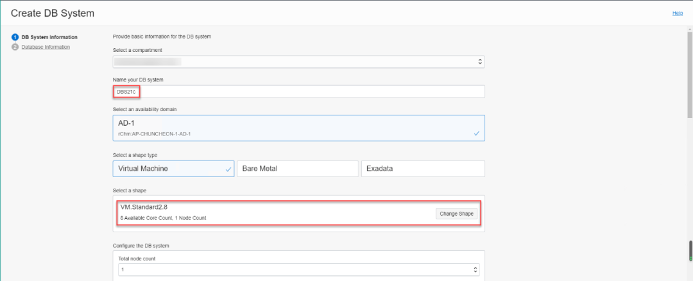The height and width of the screenshot is (281, 693).
Task: Click the step 1 circle icon
Action: pos(15,37)
